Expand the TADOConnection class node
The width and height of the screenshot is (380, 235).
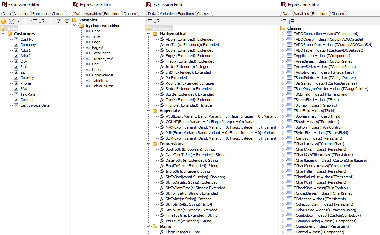click(283, 34)
